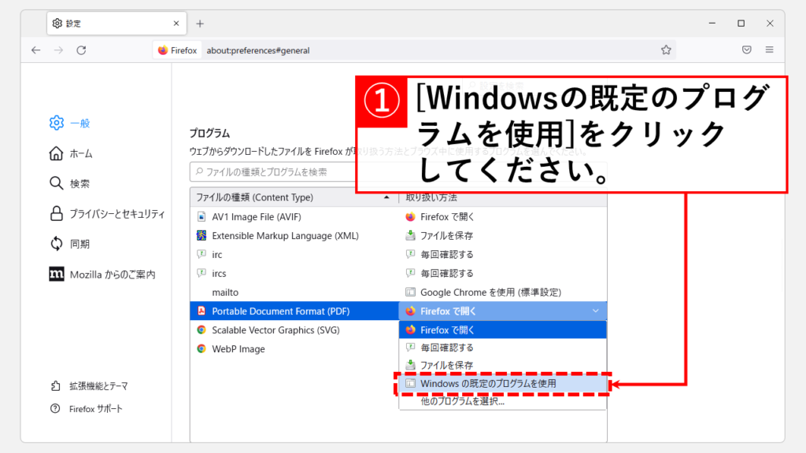Select 'ファイルを保存' in the open dropdown
806x453 pixels.
tap(446, 365)
